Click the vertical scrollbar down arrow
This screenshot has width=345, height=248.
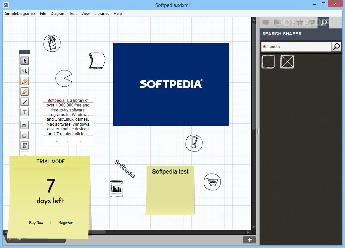(254, 227)
